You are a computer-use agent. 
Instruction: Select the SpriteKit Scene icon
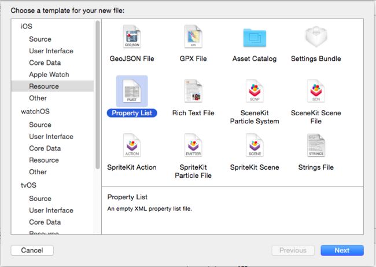[x=255, y=145]
